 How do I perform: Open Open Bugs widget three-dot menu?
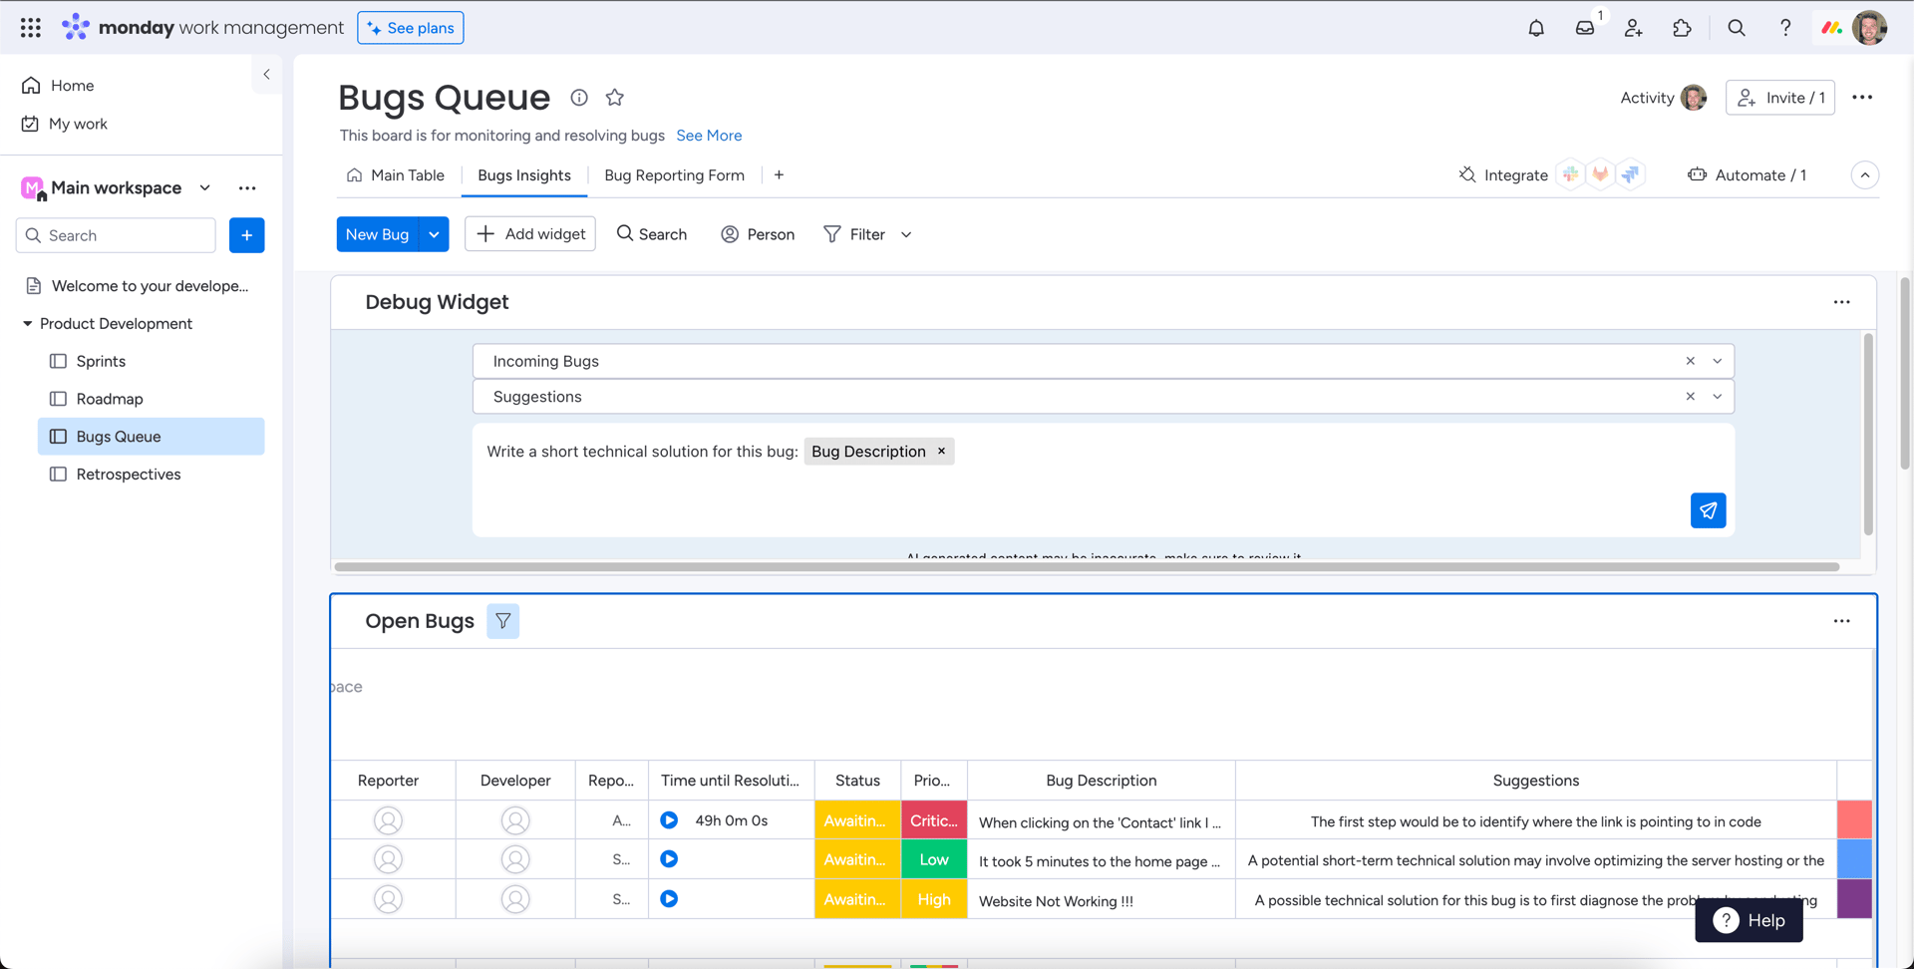point(1841,621)
